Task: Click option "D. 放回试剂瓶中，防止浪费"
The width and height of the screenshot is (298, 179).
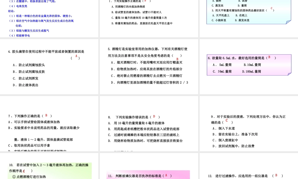Action: click(x=233, y=146)
